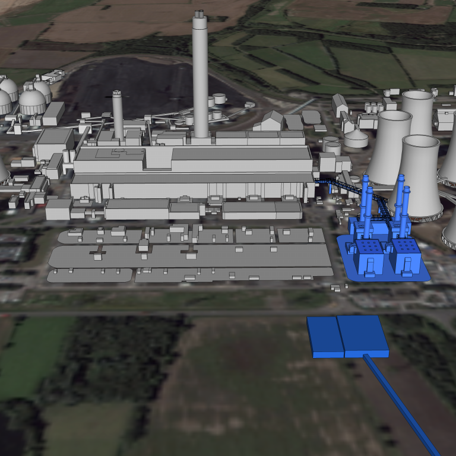Select the shorter chimney left of main stack
Screen dimensions: 456x456
point(118,116)
